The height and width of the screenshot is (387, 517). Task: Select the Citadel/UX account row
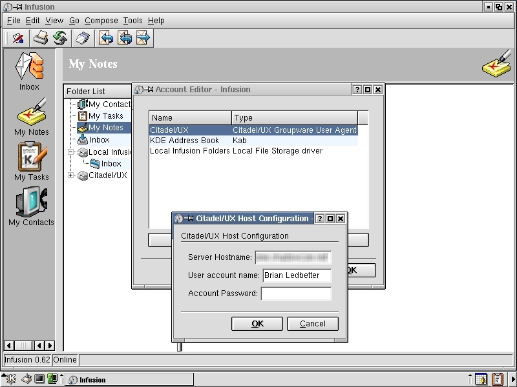tap(253, 130)
